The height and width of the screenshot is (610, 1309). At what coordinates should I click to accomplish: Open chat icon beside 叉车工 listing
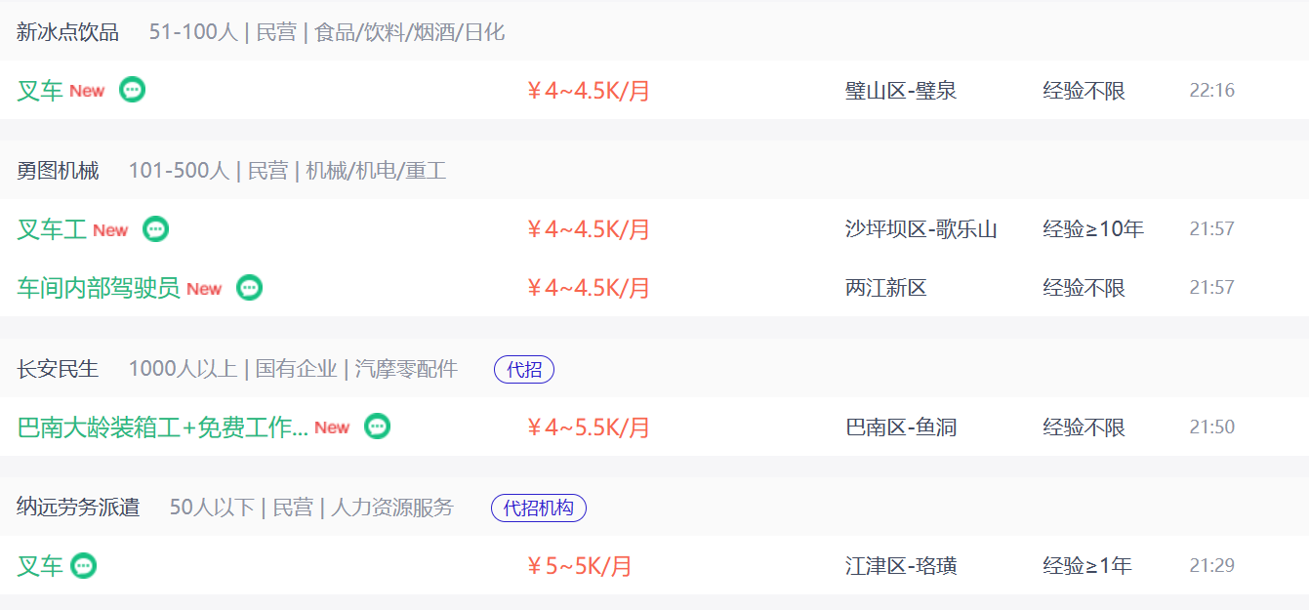(x=156, y=229)
